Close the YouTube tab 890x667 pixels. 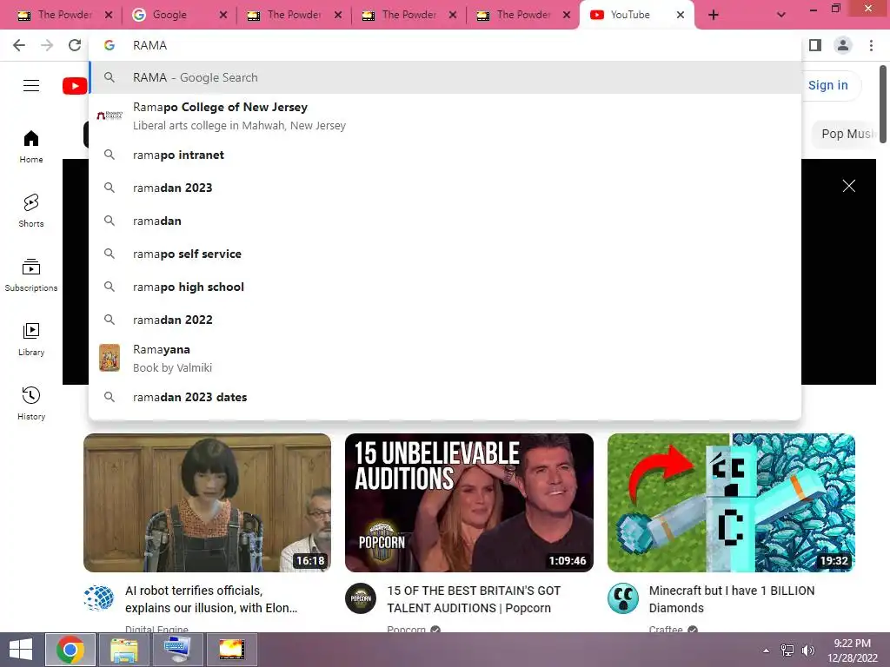680,16
